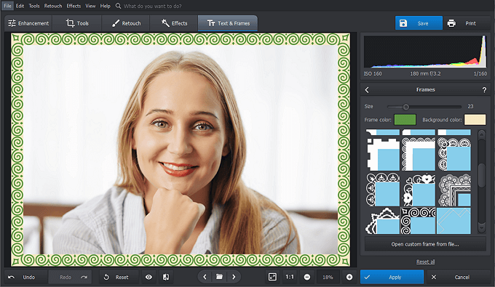The height and width of the screenshot is (287, 495).
Task: Click the frames list scrollbar down arrow
Action: coord(481,227)
